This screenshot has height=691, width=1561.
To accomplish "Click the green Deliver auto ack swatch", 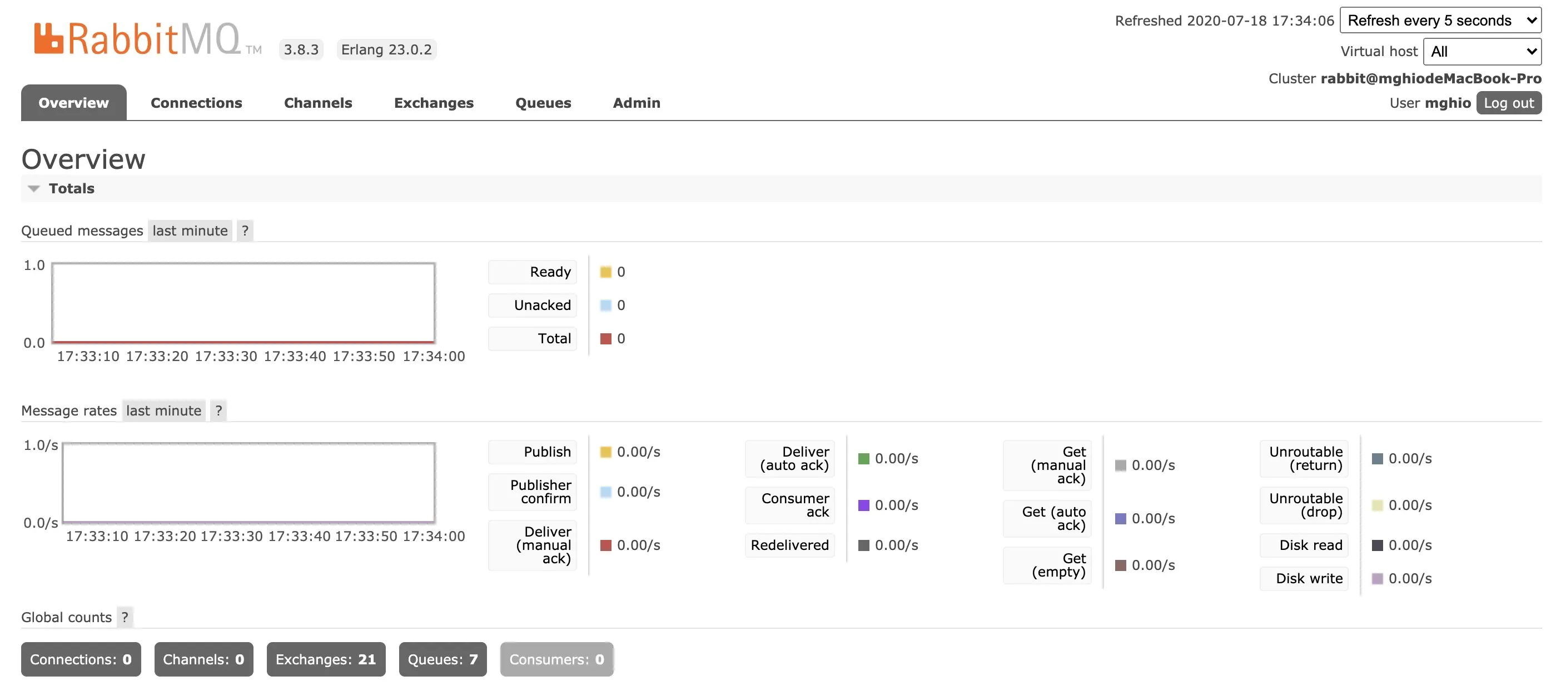I will pyautogui.click(x=863, y=458).
